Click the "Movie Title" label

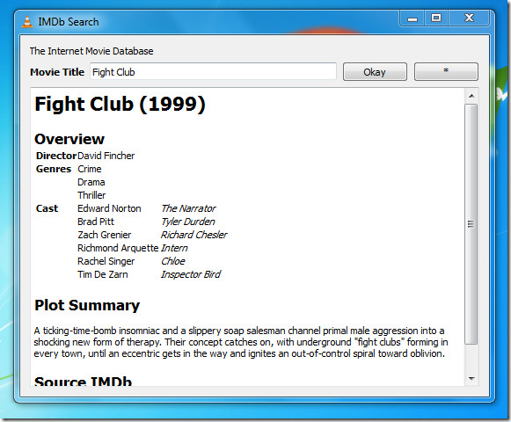pyautogui.click(x=57, y=72)
